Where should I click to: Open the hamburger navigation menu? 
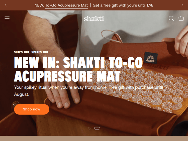7,19
